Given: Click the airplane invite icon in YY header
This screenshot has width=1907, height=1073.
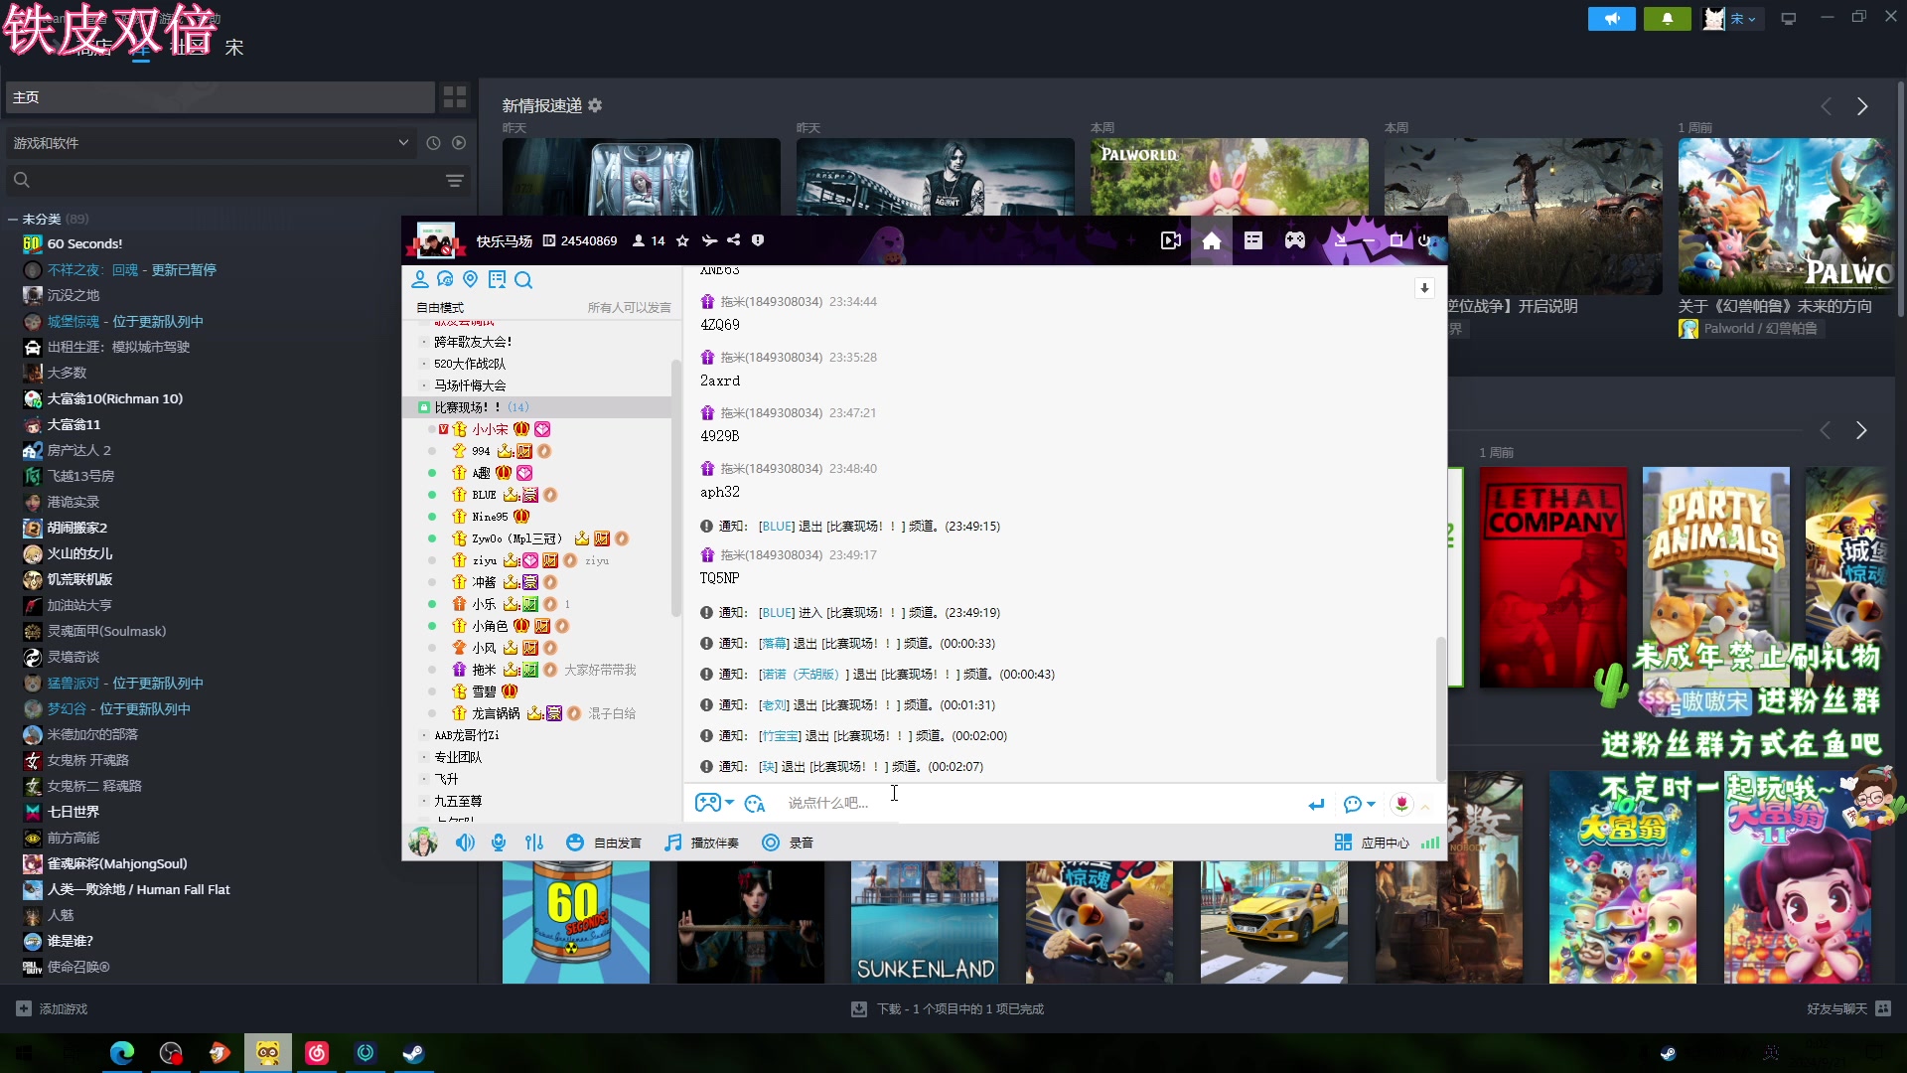Looking at the screenshot, I should (709, 240).
